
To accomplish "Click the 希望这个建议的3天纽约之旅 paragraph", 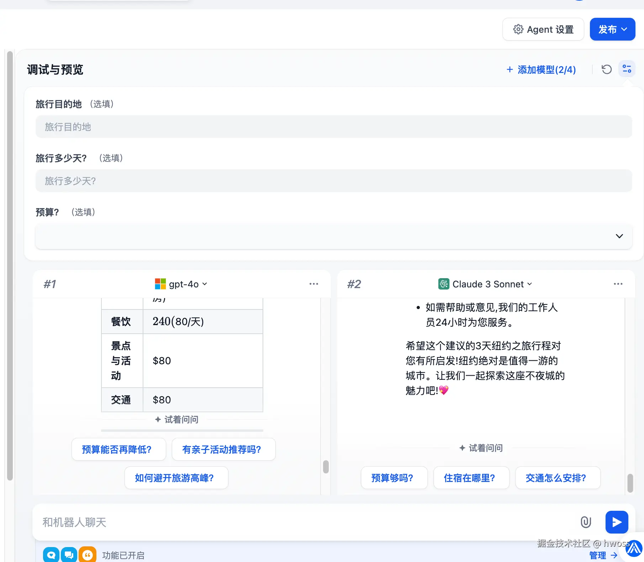I will click(485, 368).
